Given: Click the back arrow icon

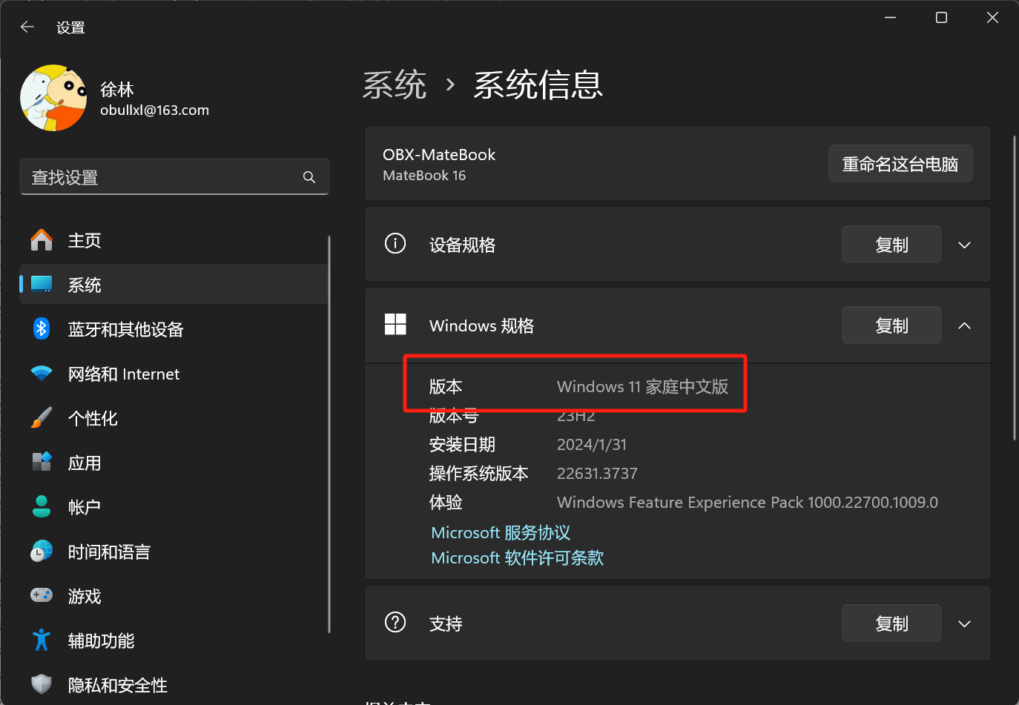Looking at the screenshot, I should pyautogui.click(x=27, y=27).
